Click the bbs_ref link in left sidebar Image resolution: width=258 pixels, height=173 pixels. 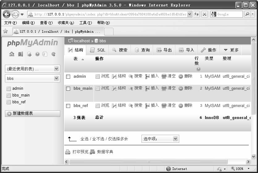coord(19,102)
